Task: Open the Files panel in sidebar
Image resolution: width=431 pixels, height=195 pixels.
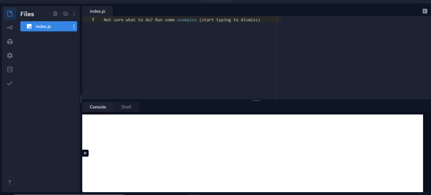Action: pyautogui.click(x=10, y=14)
